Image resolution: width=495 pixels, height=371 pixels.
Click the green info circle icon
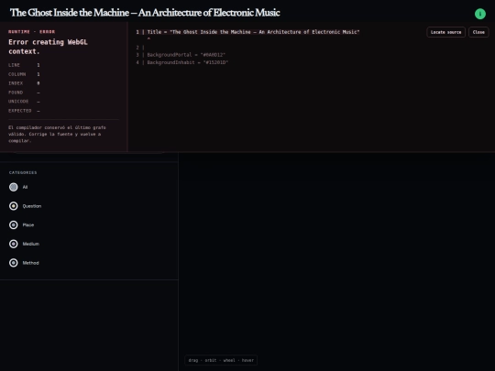click(x=479, y=14)
